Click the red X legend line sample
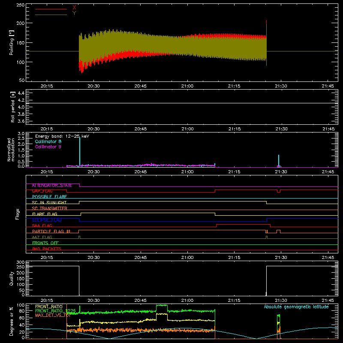 pyautogui.click(x=51, y=9)
